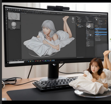Open the Windows Start button on taskbar
The height and width of the screenshot is (104, 111).
click(x=8, y=62)
